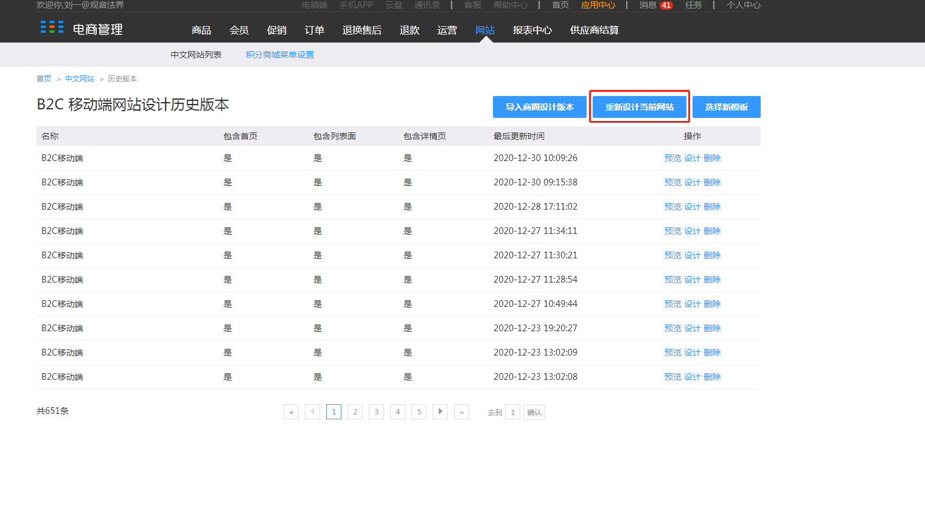Open the 报表中心 menu
Image resolution: width=925 pixels, height=519 pixels.
(x=532, y=30)
